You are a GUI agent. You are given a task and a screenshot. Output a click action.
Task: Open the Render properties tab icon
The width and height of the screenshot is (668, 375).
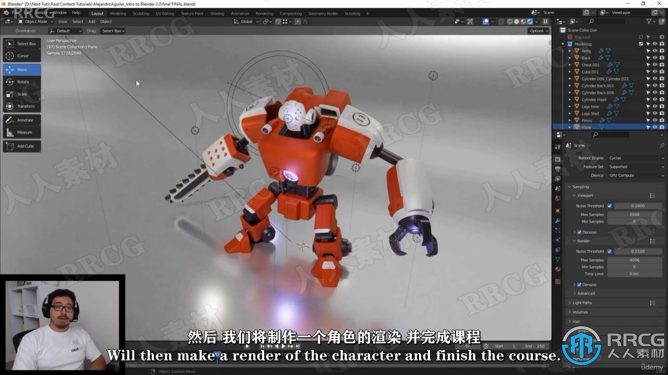558,159
